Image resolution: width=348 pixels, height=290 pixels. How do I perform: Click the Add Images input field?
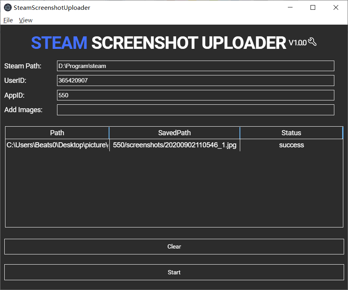[x=196, y=110]
